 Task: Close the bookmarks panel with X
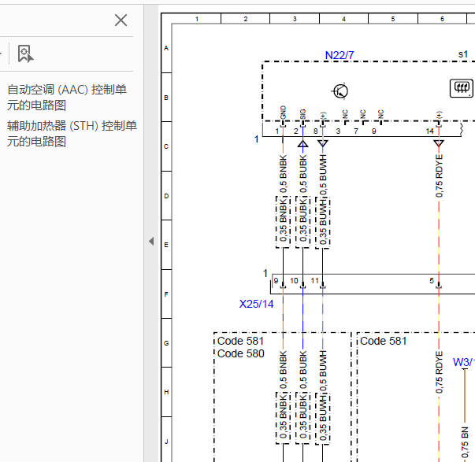121,20
